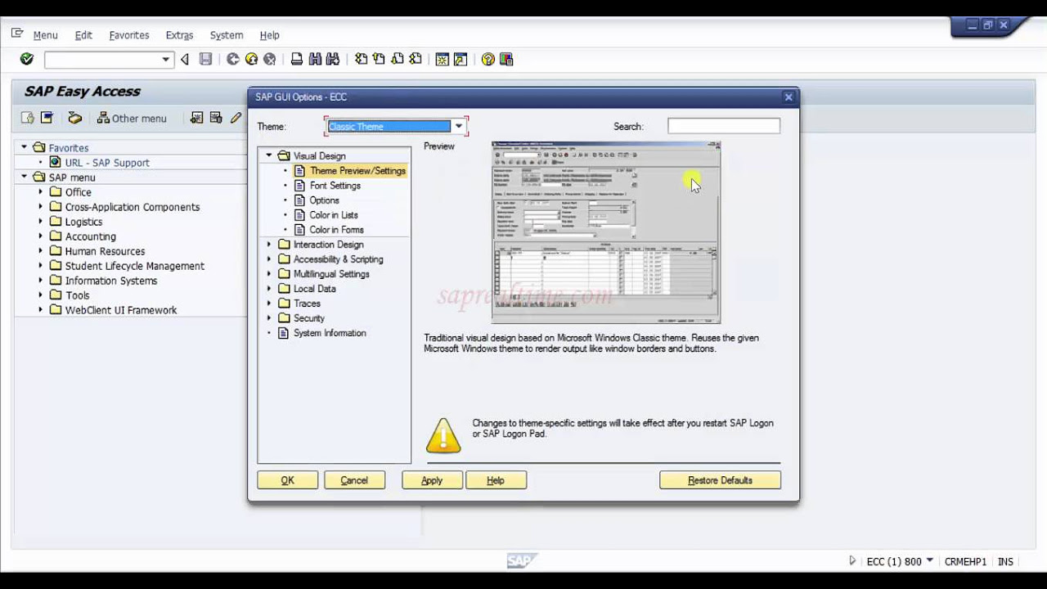Select Theme Preview/Settings tree item
This screenshot has height=589, width=1047.
(x=357, y=171)
